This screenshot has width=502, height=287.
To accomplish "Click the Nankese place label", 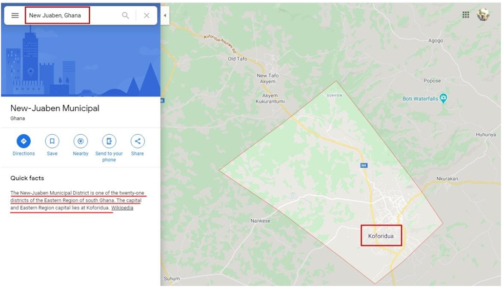I will 260,221.
